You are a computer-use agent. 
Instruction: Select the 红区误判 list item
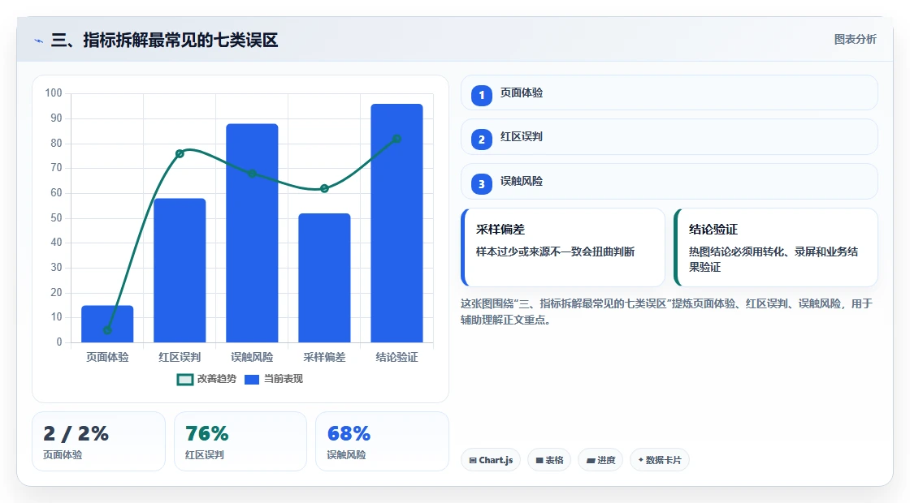pos(669,137)
